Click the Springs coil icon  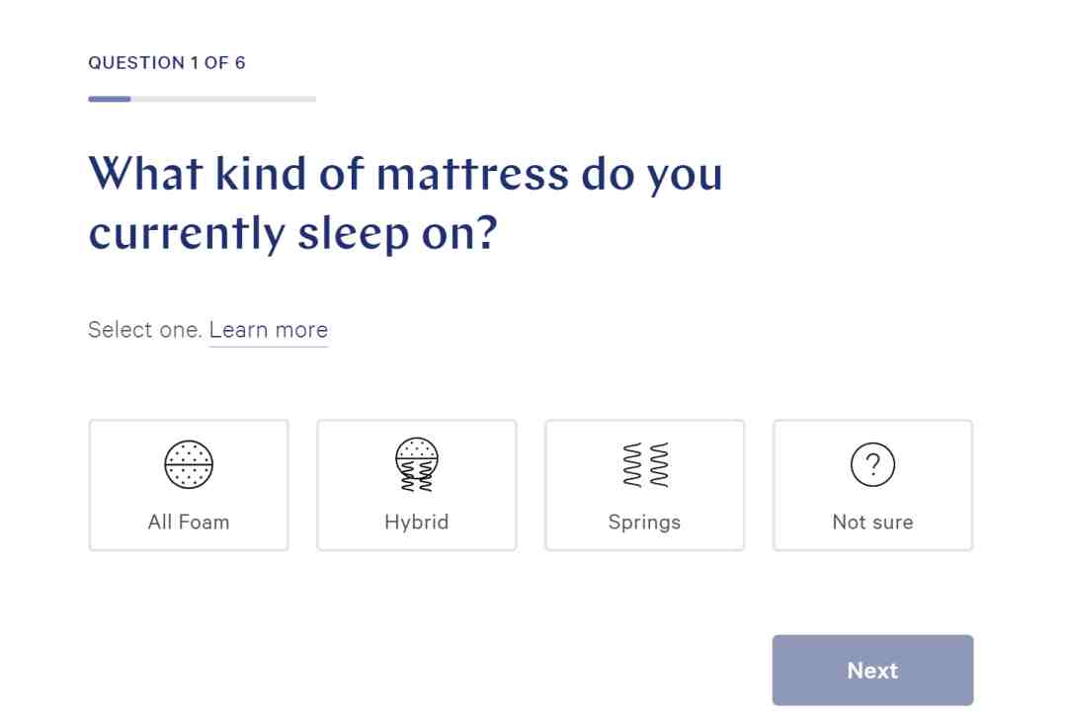(x=645, y=465)
